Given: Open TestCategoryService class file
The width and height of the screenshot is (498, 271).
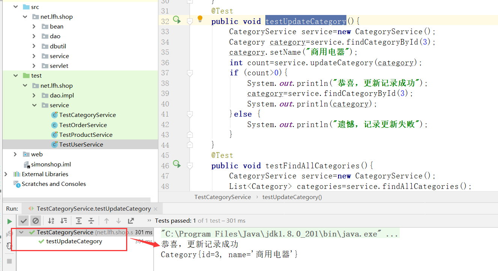Looking at the screenshot, I should pyautogui.click(x=87, y=115).
